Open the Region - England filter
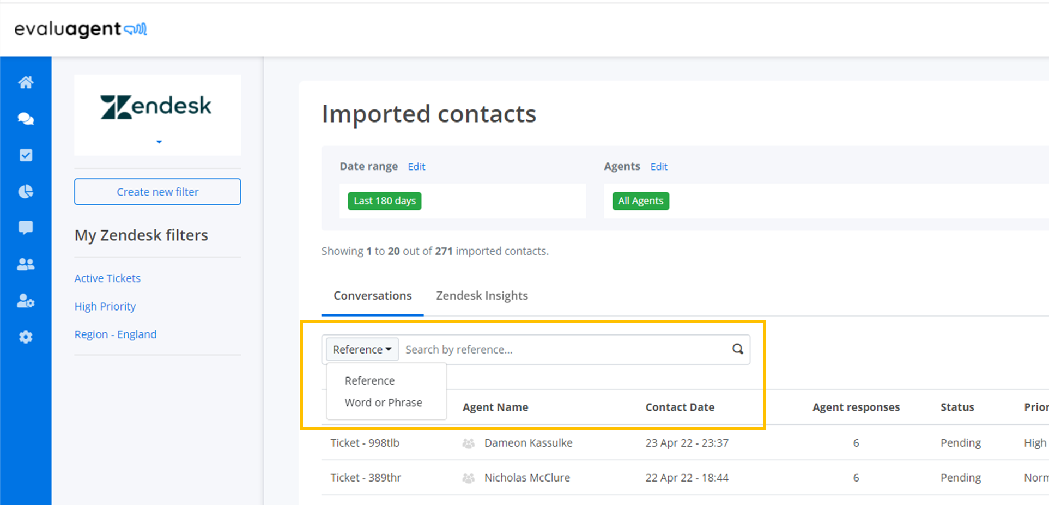The width and height of the screenshot is (1049, 505). (x=116, y=334)
